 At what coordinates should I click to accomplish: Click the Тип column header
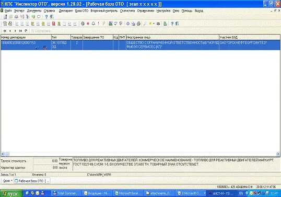(x=61, y=37)
